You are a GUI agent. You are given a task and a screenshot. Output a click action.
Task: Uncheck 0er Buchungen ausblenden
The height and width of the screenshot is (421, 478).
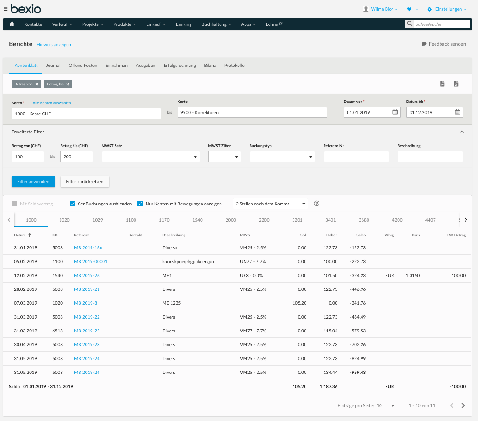[72, 204]
